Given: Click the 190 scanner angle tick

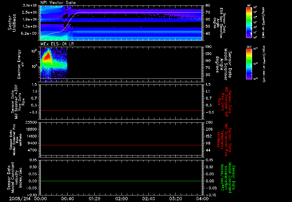Looking at the screenshot, I should coord(209,47).
